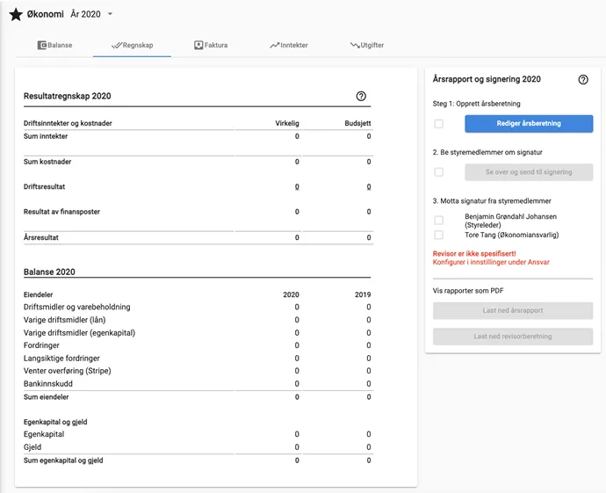Click the Driftsmidler og varebeholdning row
Image resolution: width=606 pixels, height=493 pixels.
(197, 307)
